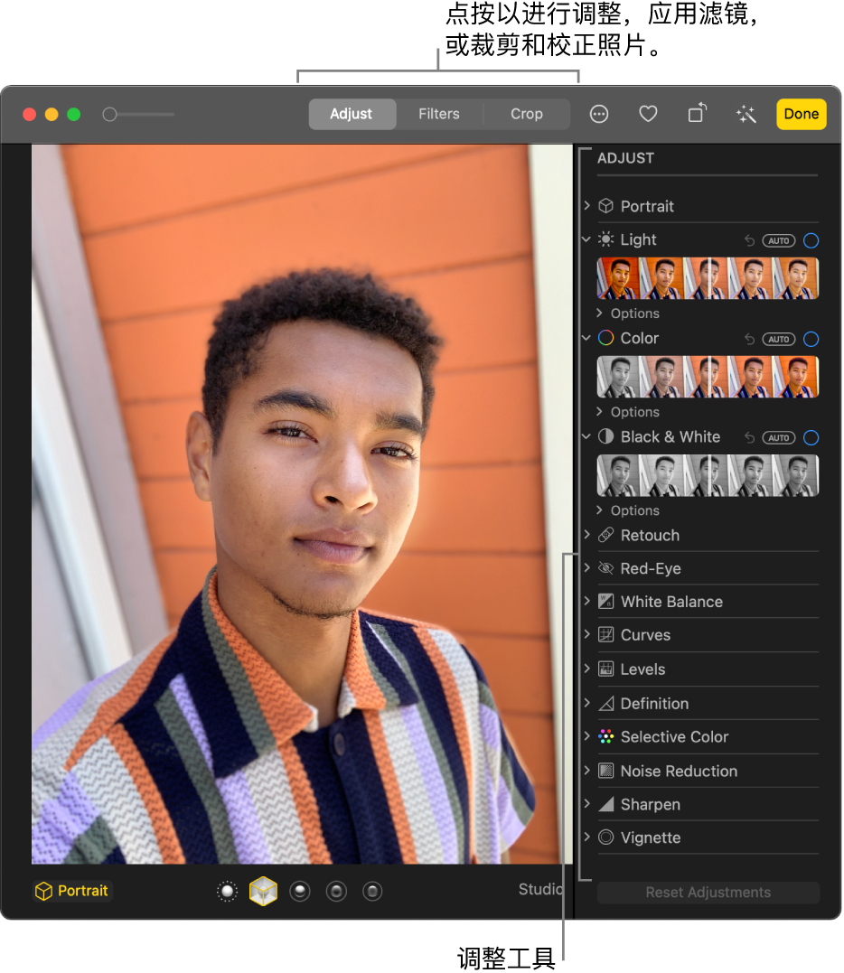Expand the Portrait adjustment section
The height and width of the screenshot is (973, 844).
click(586, 205)
